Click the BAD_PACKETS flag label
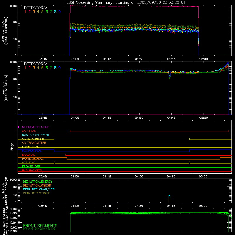This screenshot has height=235, width=235. 32,170
